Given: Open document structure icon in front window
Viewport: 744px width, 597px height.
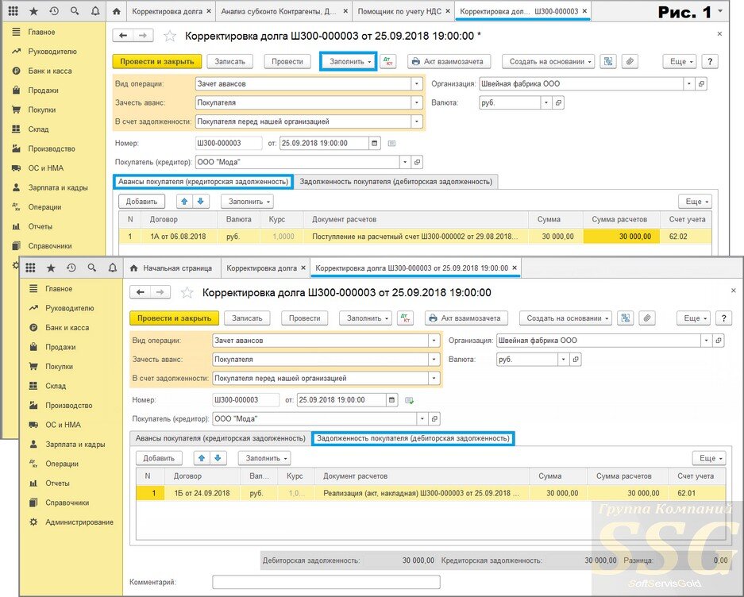Looking at the screenshot, I should coord(626,318).
